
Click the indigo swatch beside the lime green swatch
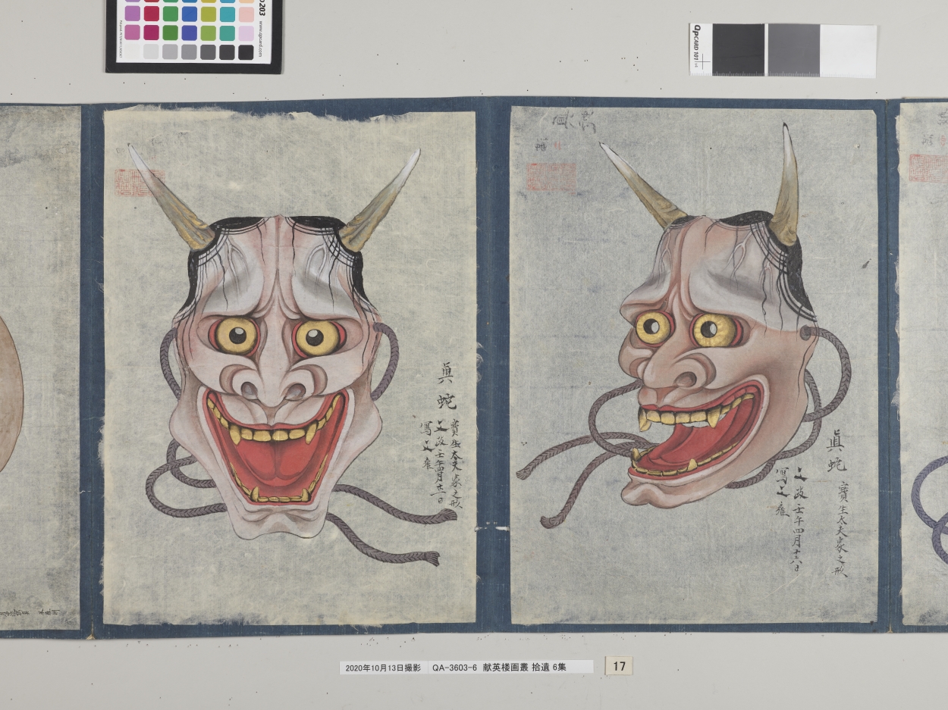point(189,33)
